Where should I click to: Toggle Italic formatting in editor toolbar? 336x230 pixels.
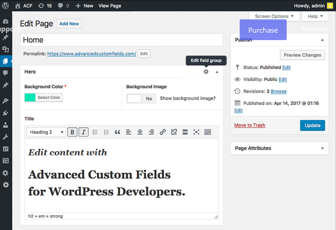point(83,132)
